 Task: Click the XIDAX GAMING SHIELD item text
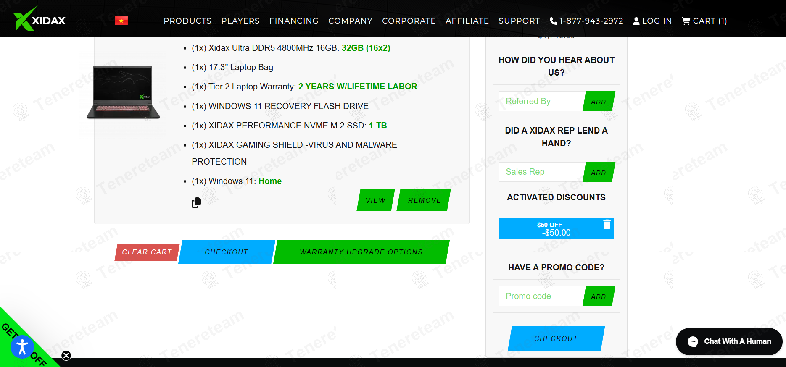tap(294, 153)
